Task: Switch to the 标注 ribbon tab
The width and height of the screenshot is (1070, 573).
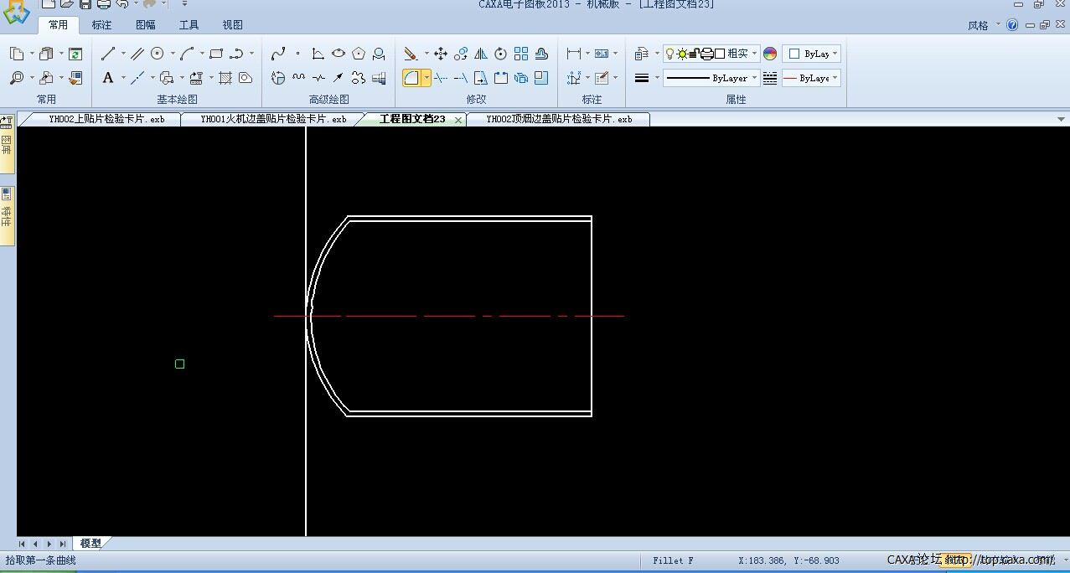Action: click(x=101, y=25)
